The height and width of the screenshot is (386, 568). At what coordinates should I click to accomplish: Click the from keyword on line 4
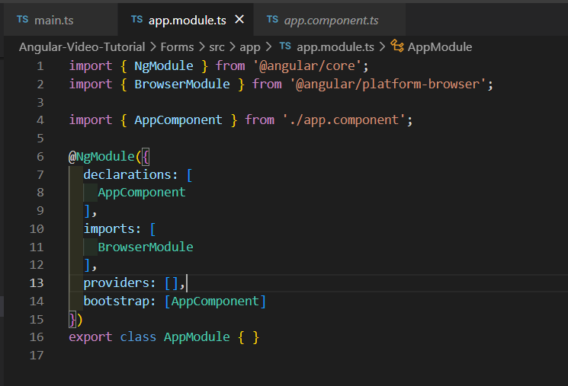pos(259,120)
